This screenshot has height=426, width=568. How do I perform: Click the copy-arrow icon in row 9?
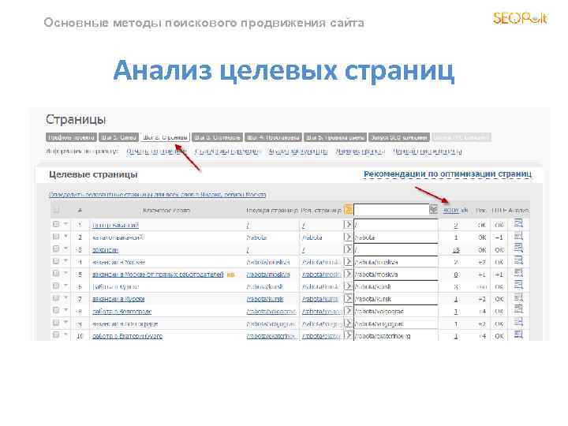[348, 323]
